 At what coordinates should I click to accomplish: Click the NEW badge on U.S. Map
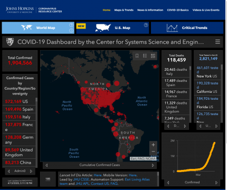[x=81, y=26]
